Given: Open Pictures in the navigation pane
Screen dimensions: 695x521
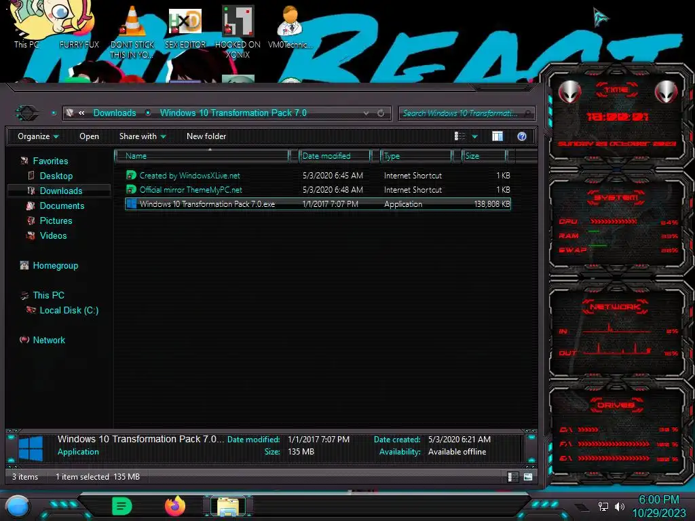Looking at the screenshot, I should [x=56, y=220].
